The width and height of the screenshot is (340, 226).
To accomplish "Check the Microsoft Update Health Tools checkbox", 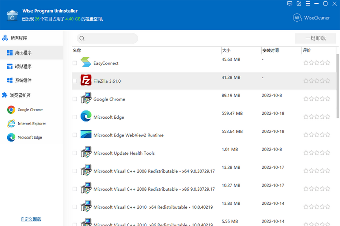I will tap(75, 153).
